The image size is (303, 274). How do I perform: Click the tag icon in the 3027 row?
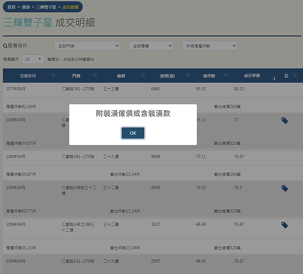[284, 225]
